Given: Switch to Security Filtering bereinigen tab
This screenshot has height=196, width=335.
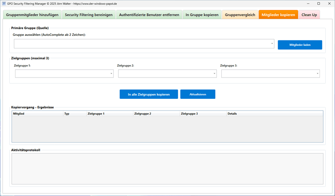Looking at the screenshot, I should [89, 15].
